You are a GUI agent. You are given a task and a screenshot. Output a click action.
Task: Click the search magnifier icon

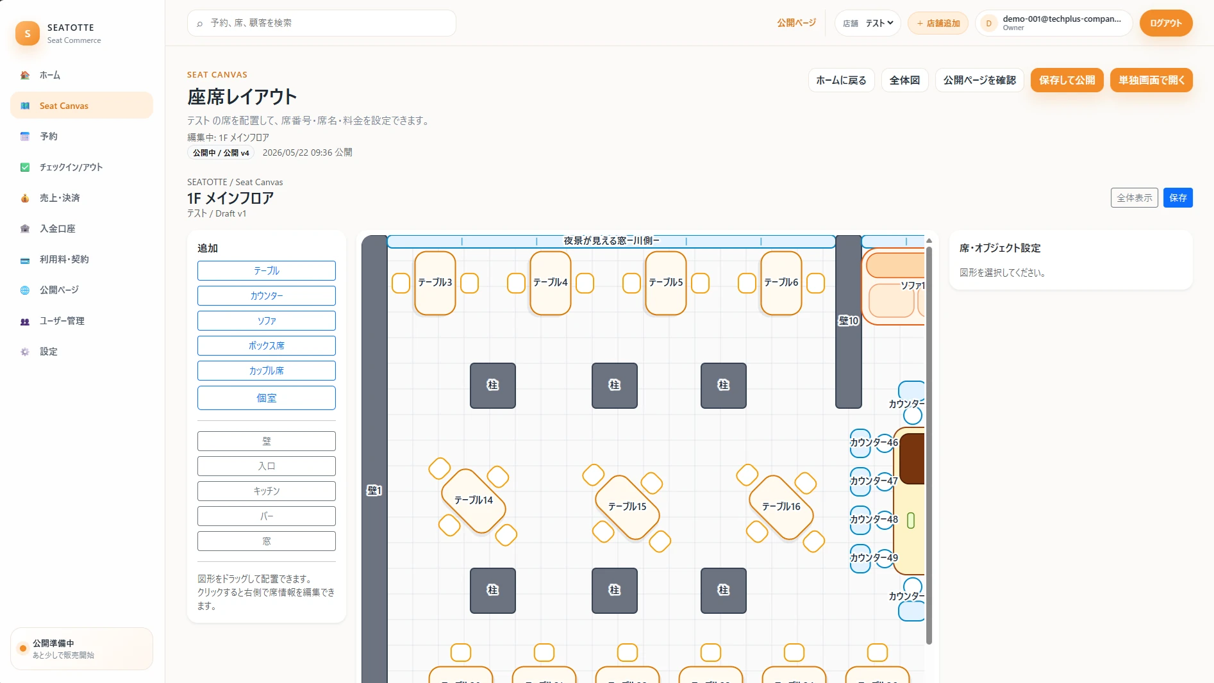point(200,23)
